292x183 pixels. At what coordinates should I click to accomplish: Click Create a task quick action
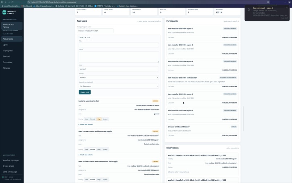(8, 166)
